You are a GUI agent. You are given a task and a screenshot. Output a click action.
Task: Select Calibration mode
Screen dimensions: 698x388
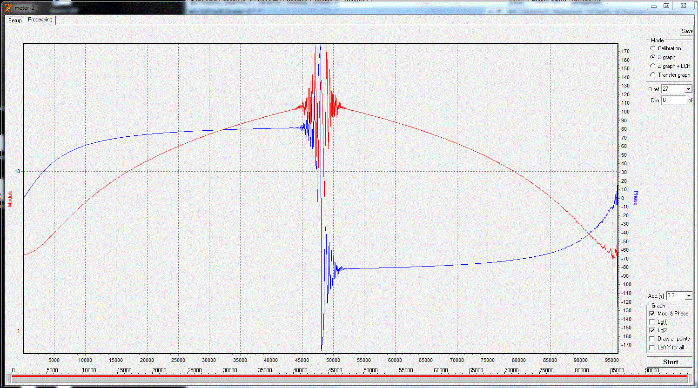[x=653, y=48]
